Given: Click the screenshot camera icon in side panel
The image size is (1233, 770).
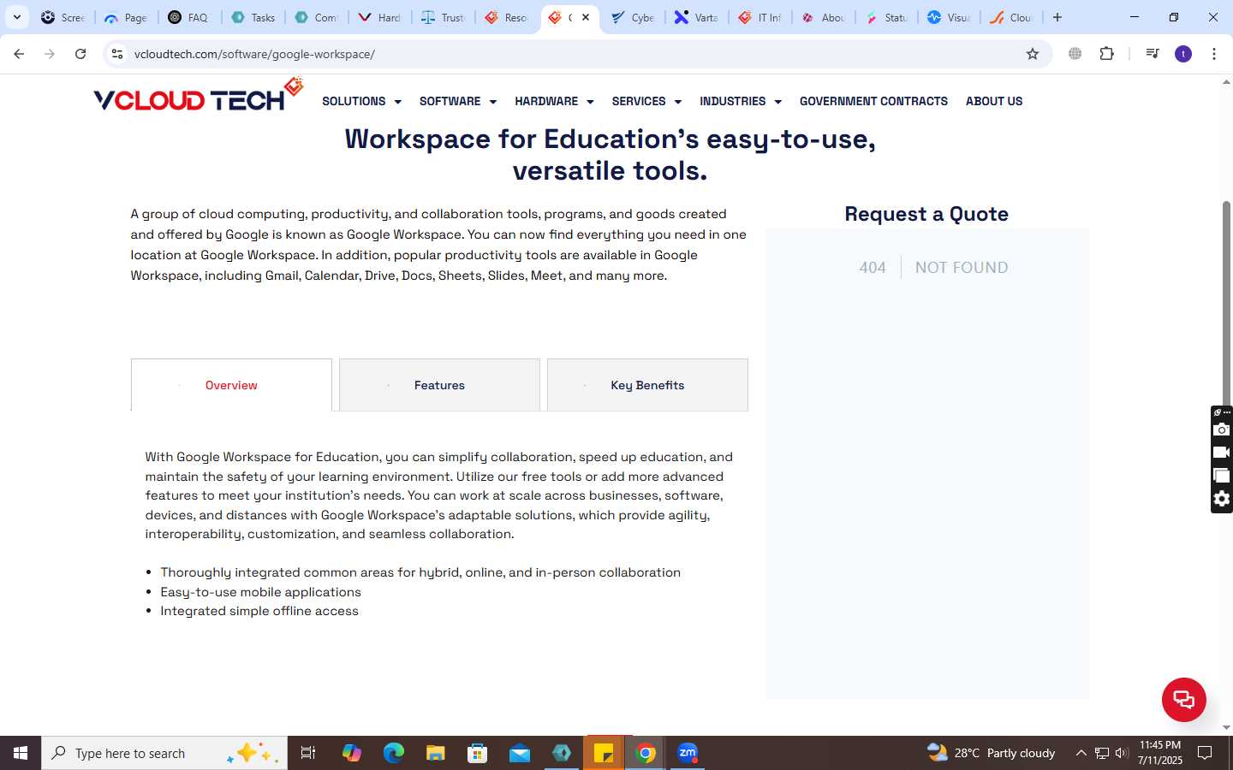Looking at the screenshot, I should [1222, 429].
